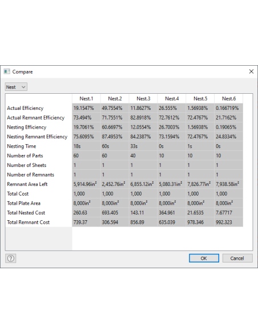Select the Nest.3 column header
Screen dimensions: 258x334
click(x=143, y=98)
